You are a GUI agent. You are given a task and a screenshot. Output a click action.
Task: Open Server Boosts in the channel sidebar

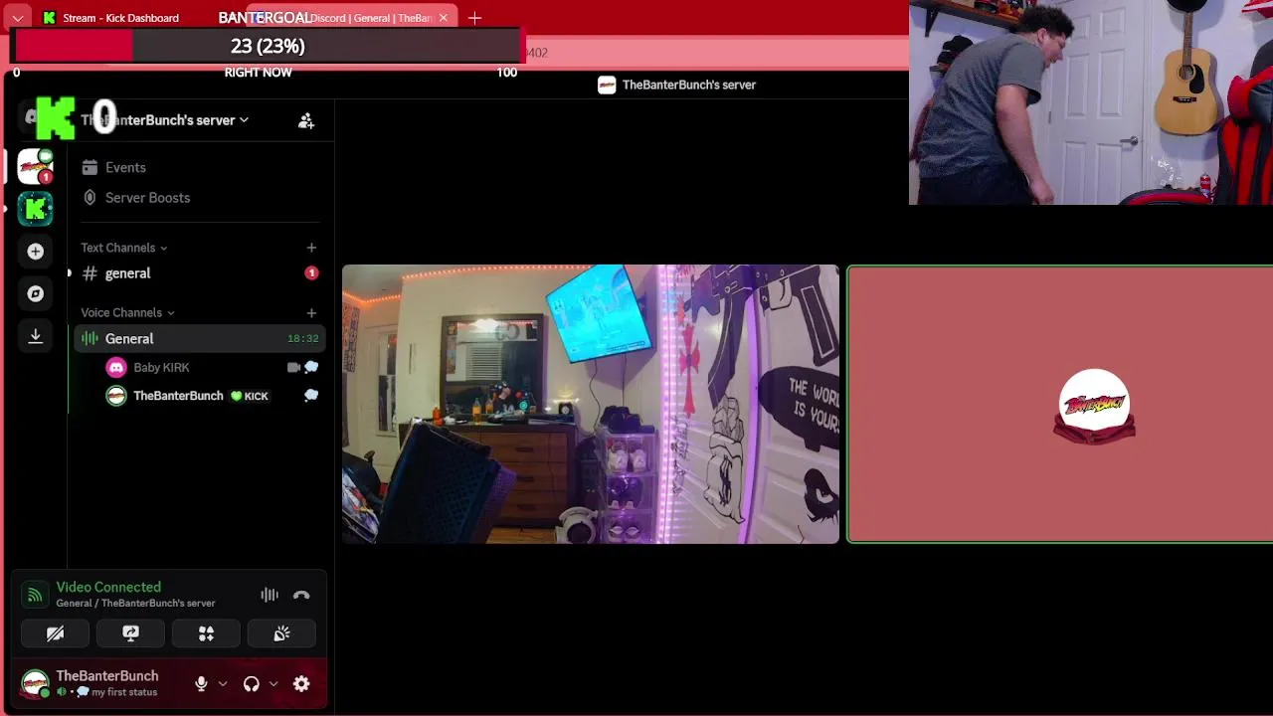click(x=199, y=197)
